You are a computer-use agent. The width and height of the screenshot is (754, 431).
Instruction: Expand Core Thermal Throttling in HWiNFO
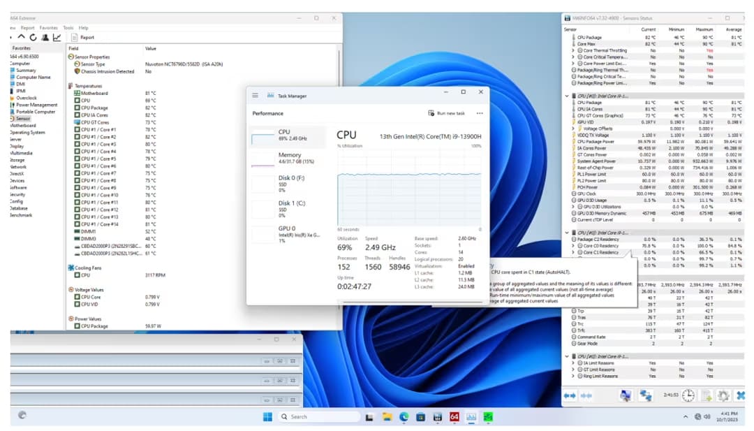(x=572, y=50)
